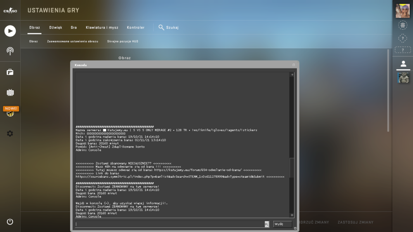Click the rank badge icon under avatar
This screenshot has height=232, width=413.
click(403, 25)
